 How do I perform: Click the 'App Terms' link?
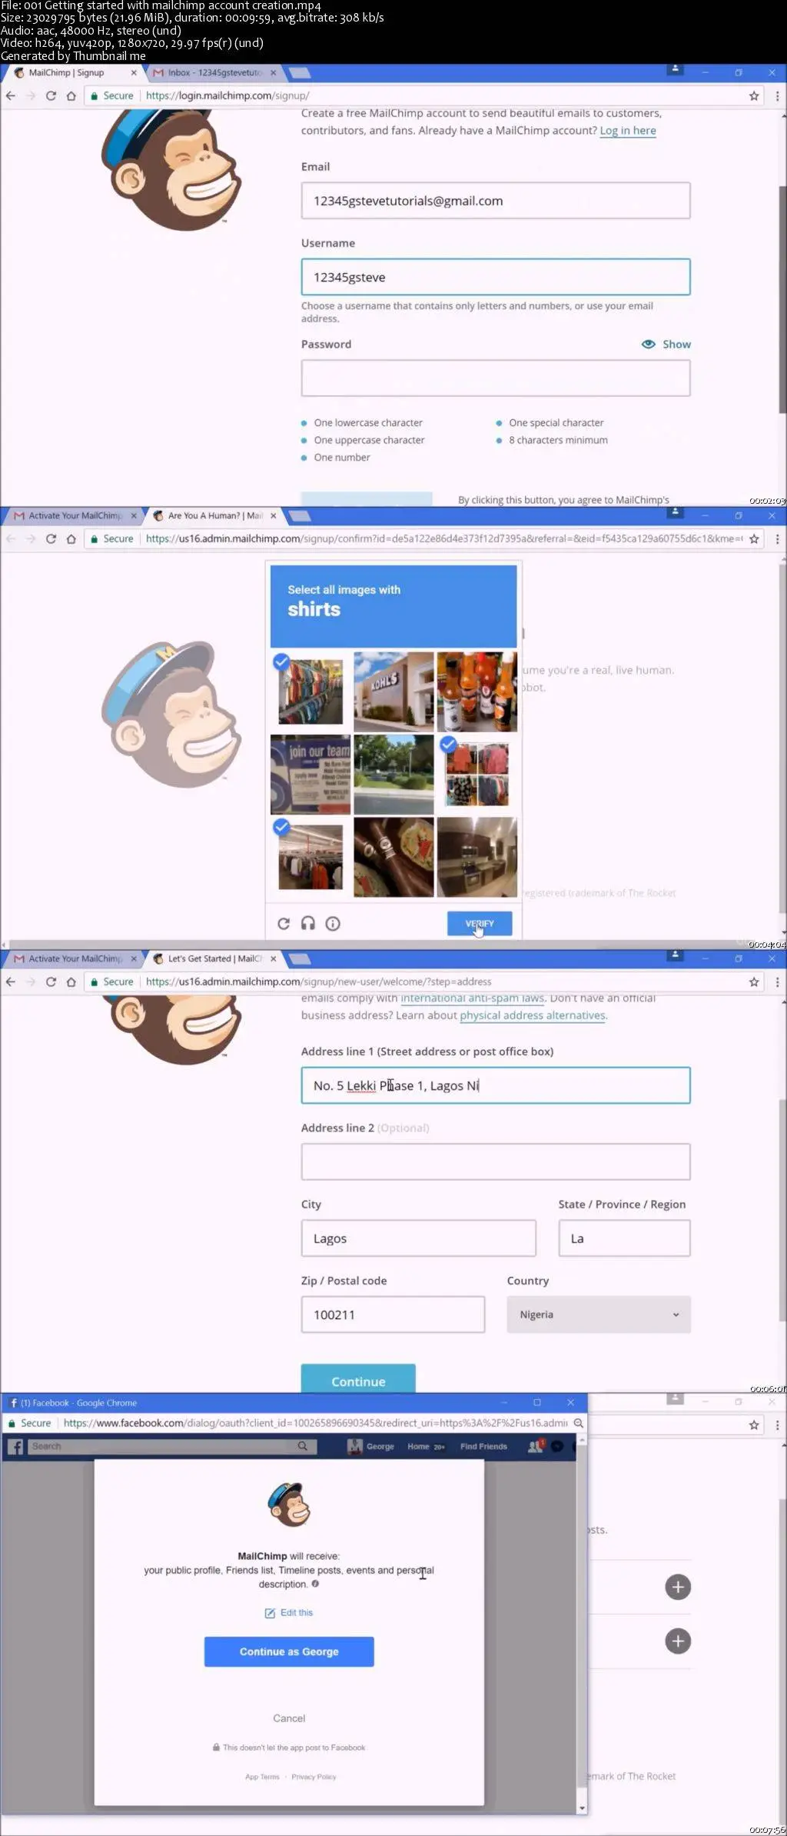[x=262, y=1777]
